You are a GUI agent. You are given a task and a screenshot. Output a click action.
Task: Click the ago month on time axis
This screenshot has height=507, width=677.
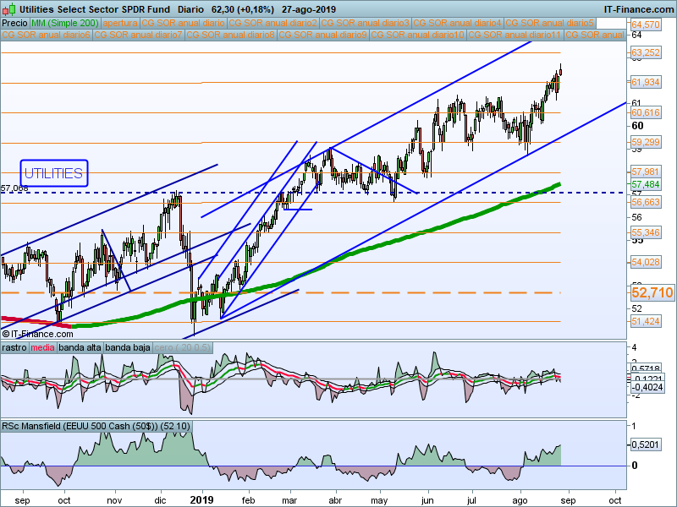[520, 500]
